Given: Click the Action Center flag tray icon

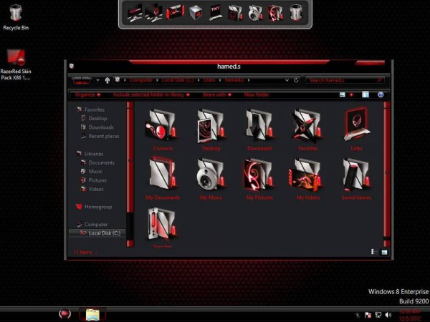Looking at the screenshot, I should click(368, 315).
